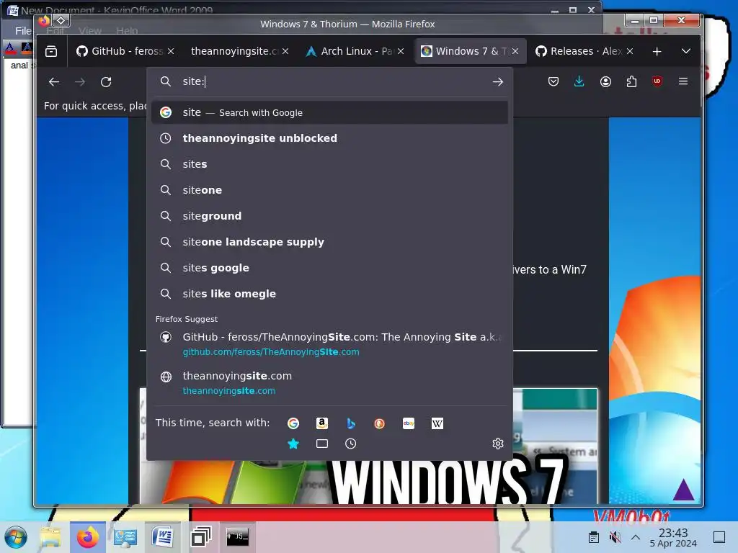
Task: Open the File menu in KevinOffice Word
Action: [x=22, y=31]
